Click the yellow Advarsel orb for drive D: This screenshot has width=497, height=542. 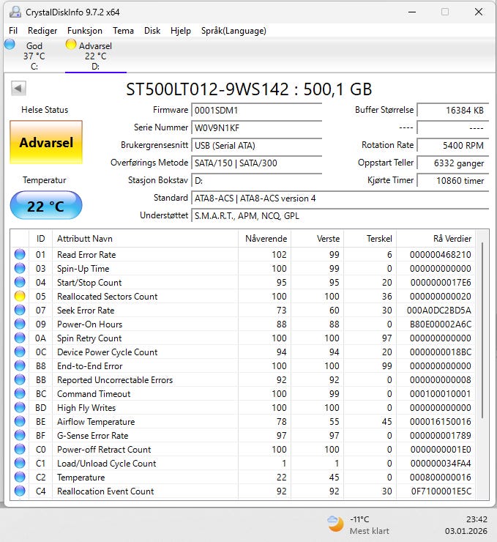[x=71, y=45]
